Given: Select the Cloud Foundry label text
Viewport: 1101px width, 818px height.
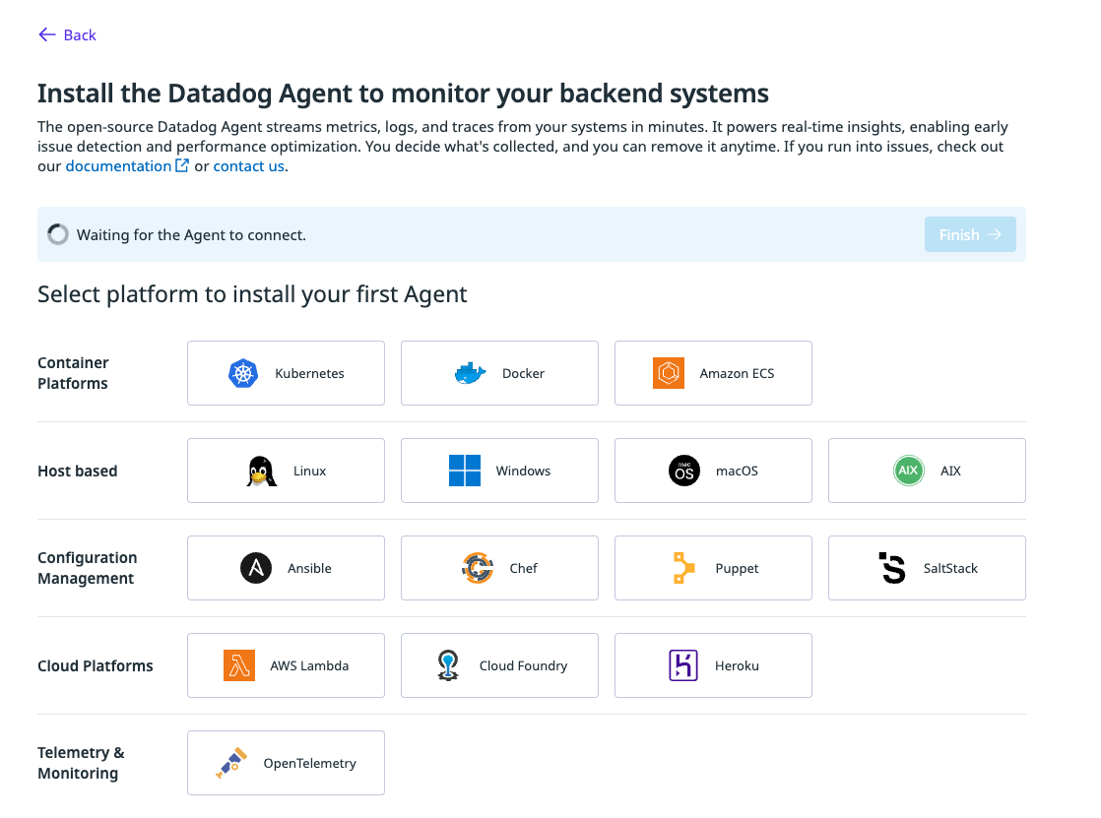Looking at the screenshot, I should point(523,665).
